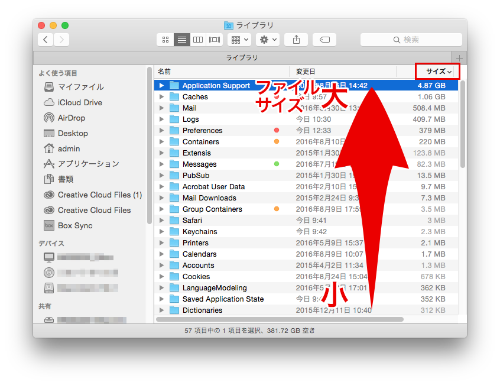
Task: Select the Keychains folder row
Action: tap(306, 232)
